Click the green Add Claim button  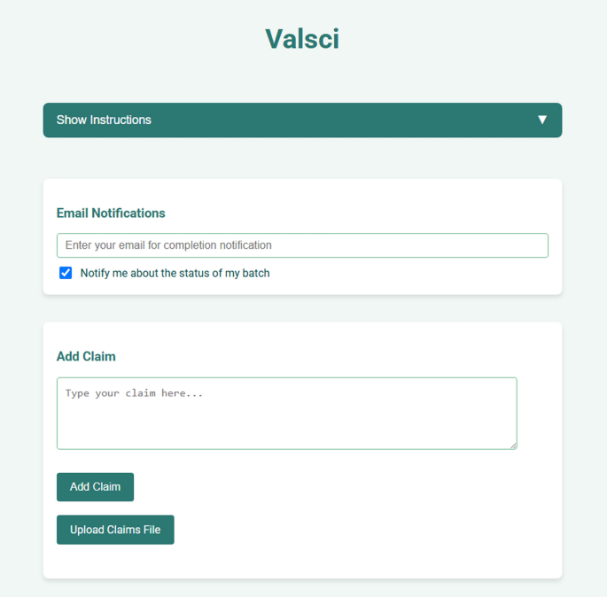point(95,487)
